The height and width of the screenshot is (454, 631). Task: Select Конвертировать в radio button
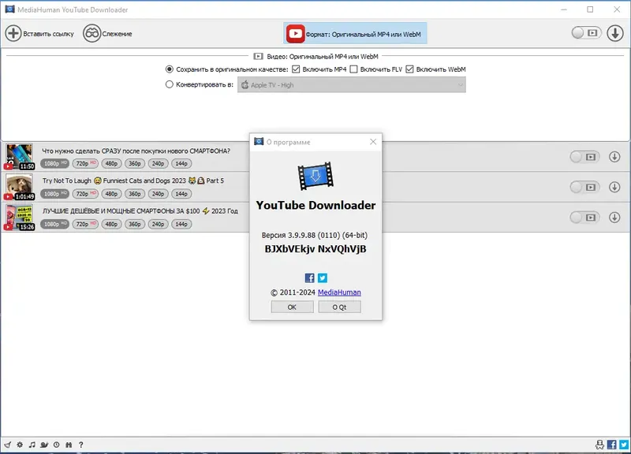pos(170,84)
